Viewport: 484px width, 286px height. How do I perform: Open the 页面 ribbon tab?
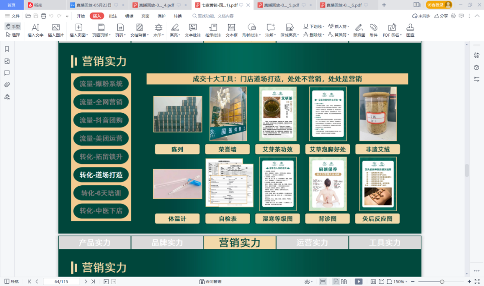(x=145, y=16)
